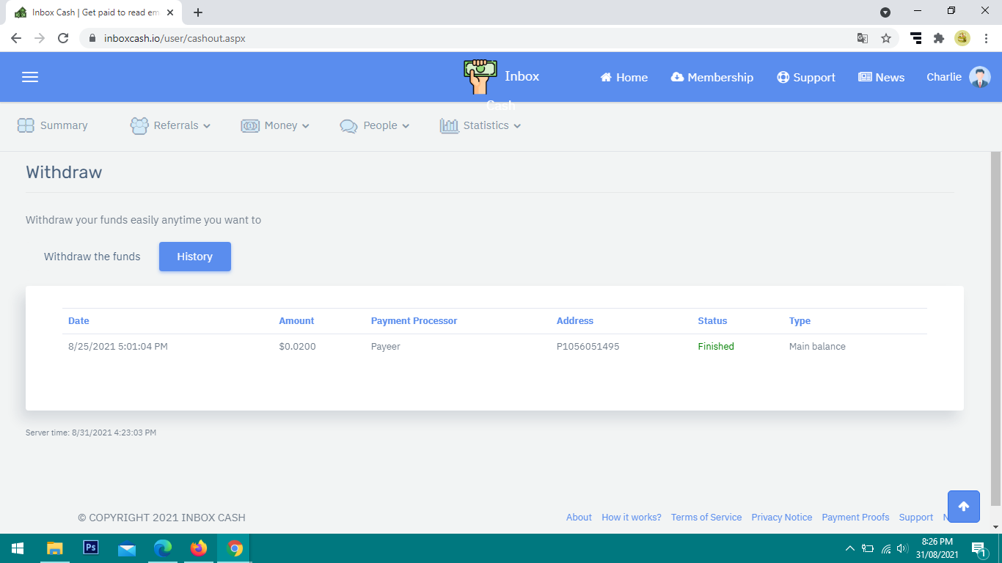This screenshot has height=563, width=1002.
Task: Open the Summary section
Action: coord(53,125)
